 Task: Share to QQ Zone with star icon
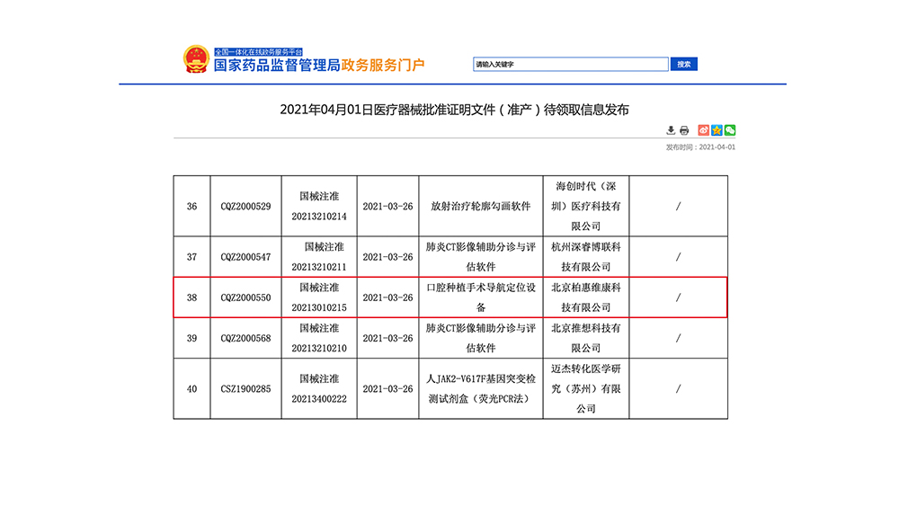pyautogui.click(x=717, y=130)
